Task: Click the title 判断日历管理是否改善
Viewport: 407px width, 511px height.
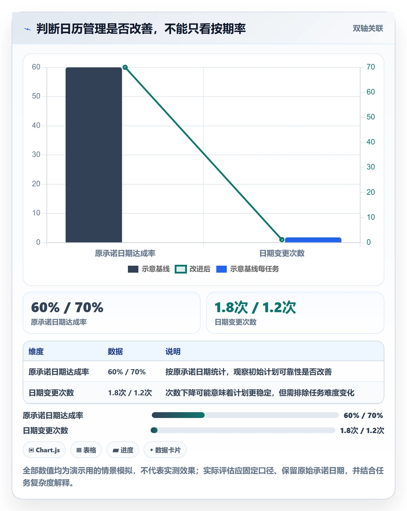Action: point(141,29)
